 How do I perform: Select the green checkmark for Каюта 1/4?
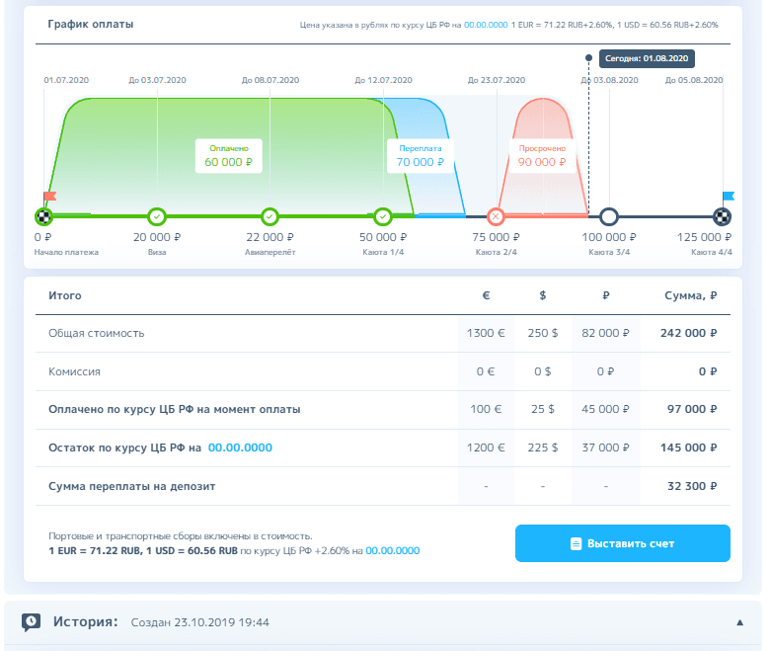[x=383, y=216]
